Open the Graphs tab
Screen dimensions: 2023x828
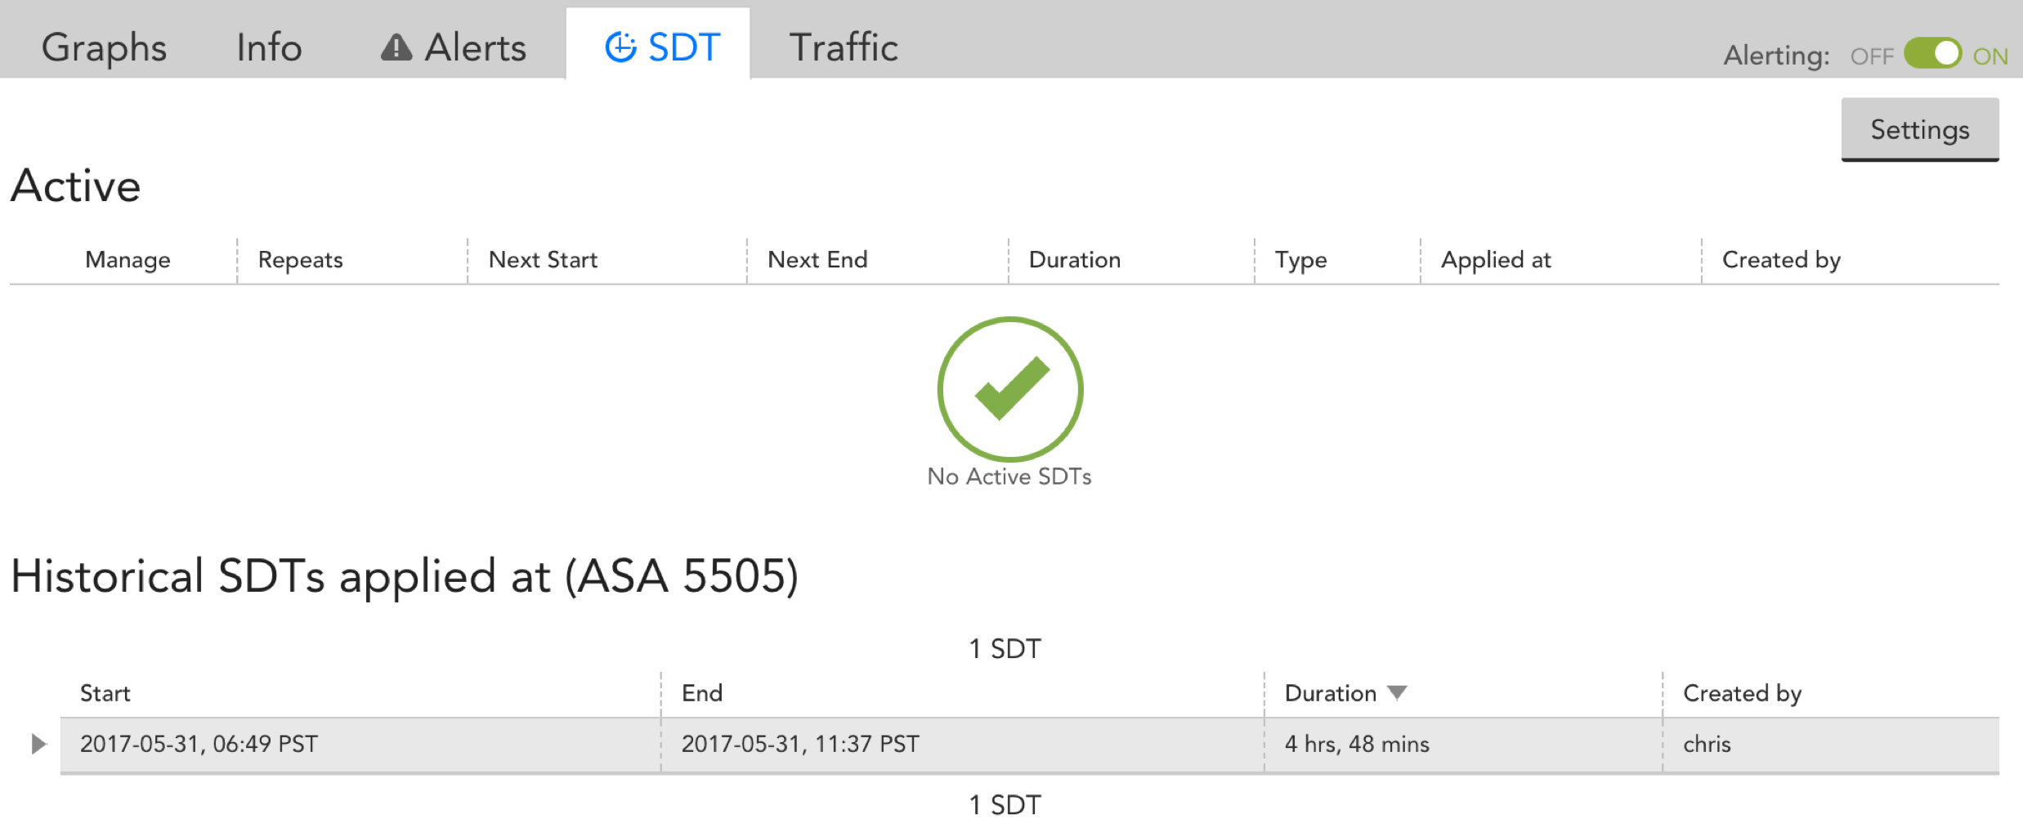tap(104, 47)
